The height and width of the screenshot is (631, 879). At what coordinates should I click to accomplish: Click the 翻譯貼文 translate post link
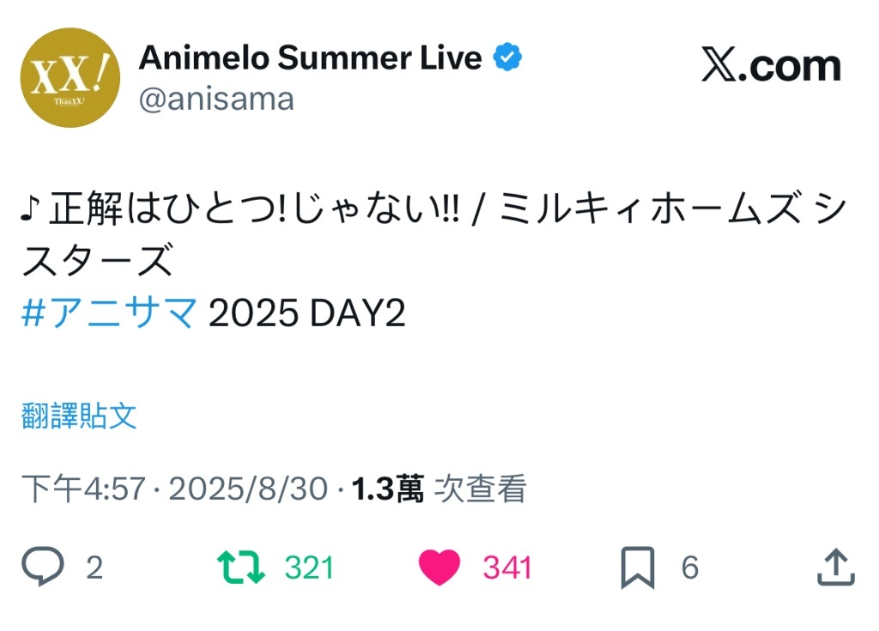[x=79, y=416]
